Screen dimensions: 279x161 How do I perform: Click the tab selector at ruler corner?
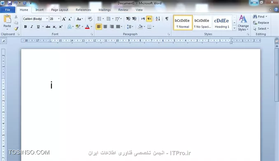(3, 41)
